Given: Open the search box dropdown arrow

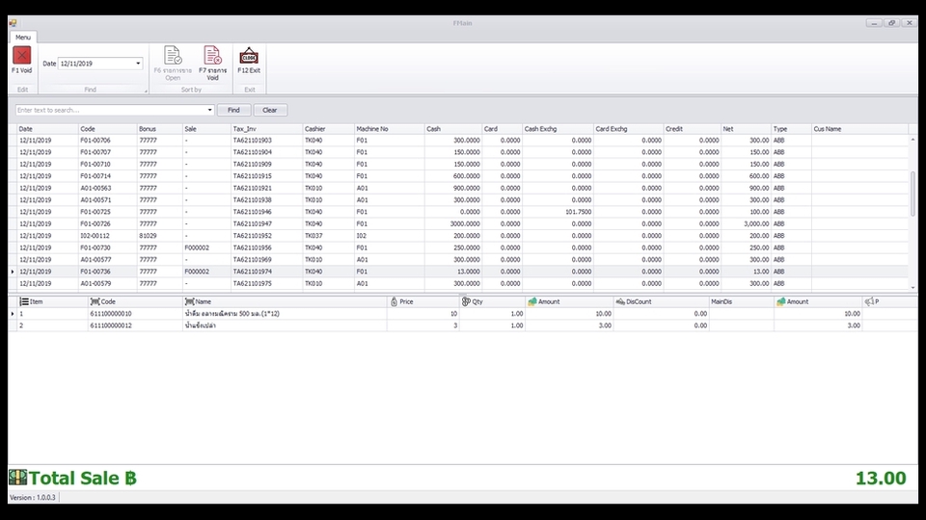Looking at the screenshot, I should 209,110.
